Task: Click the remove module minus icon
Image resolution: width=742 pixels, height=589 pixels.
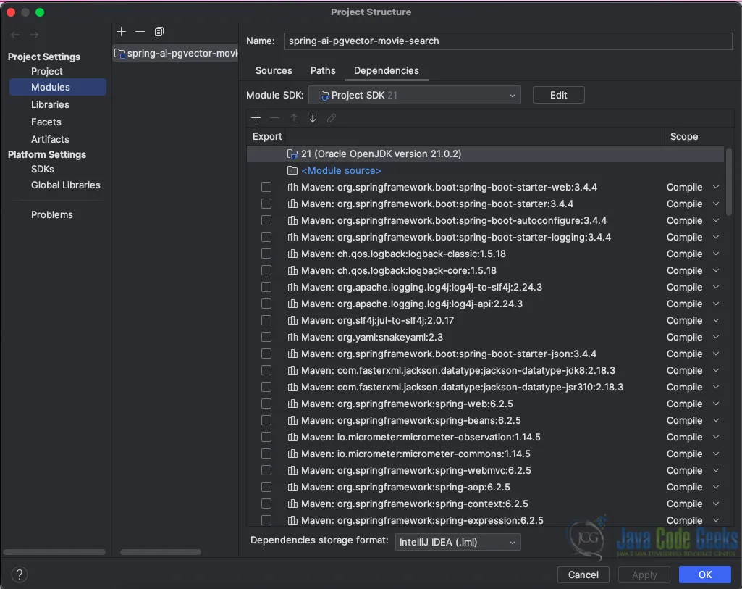Action: (x=140, y=32)
